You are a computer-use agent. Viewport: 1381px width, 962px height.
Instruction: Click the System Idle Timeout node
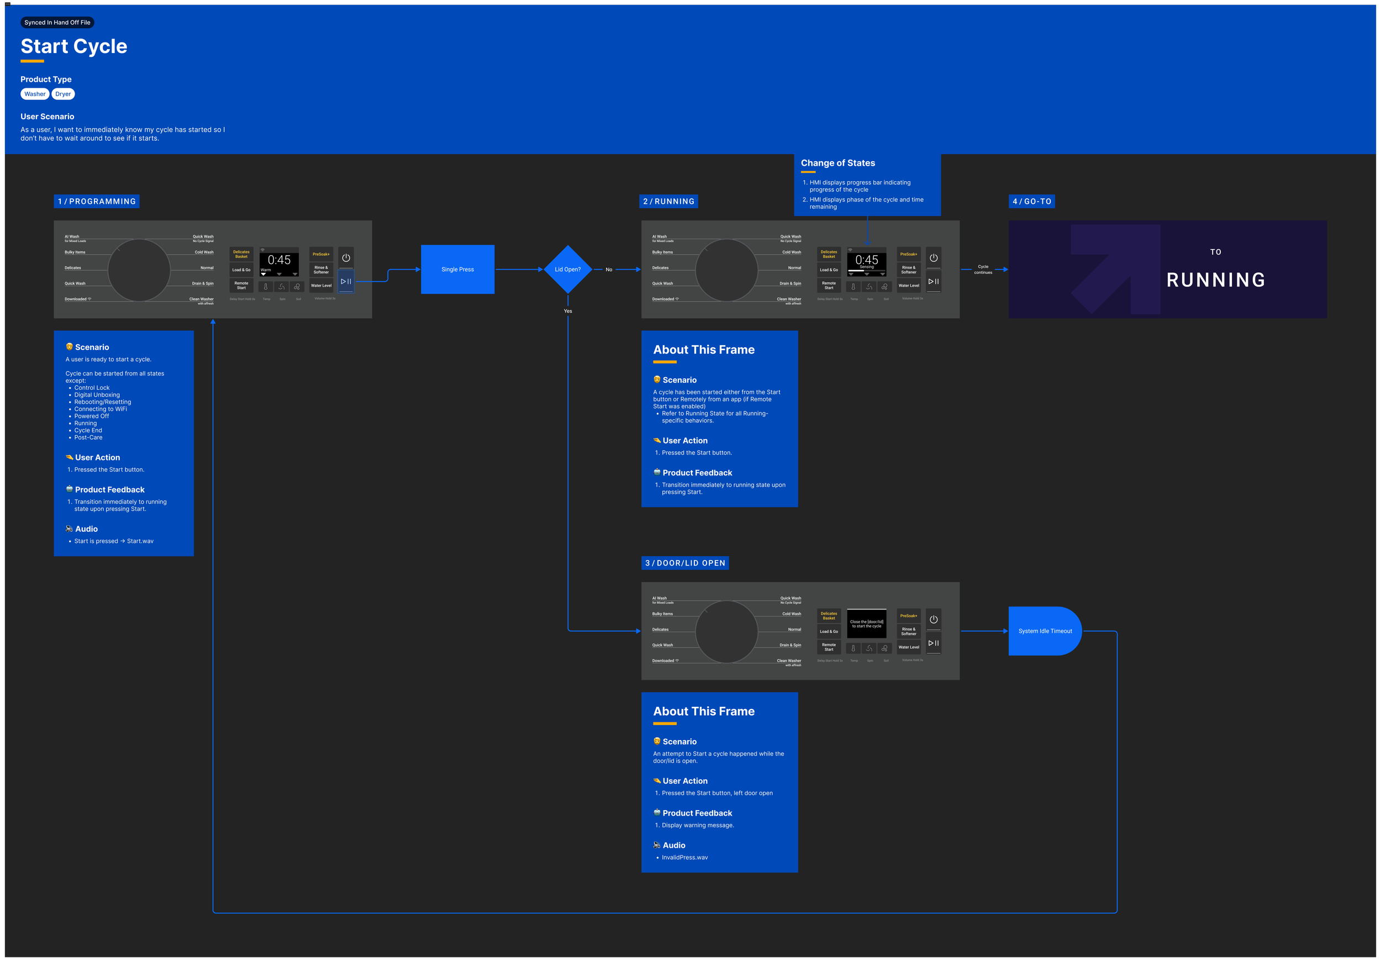pos(1044,631)
